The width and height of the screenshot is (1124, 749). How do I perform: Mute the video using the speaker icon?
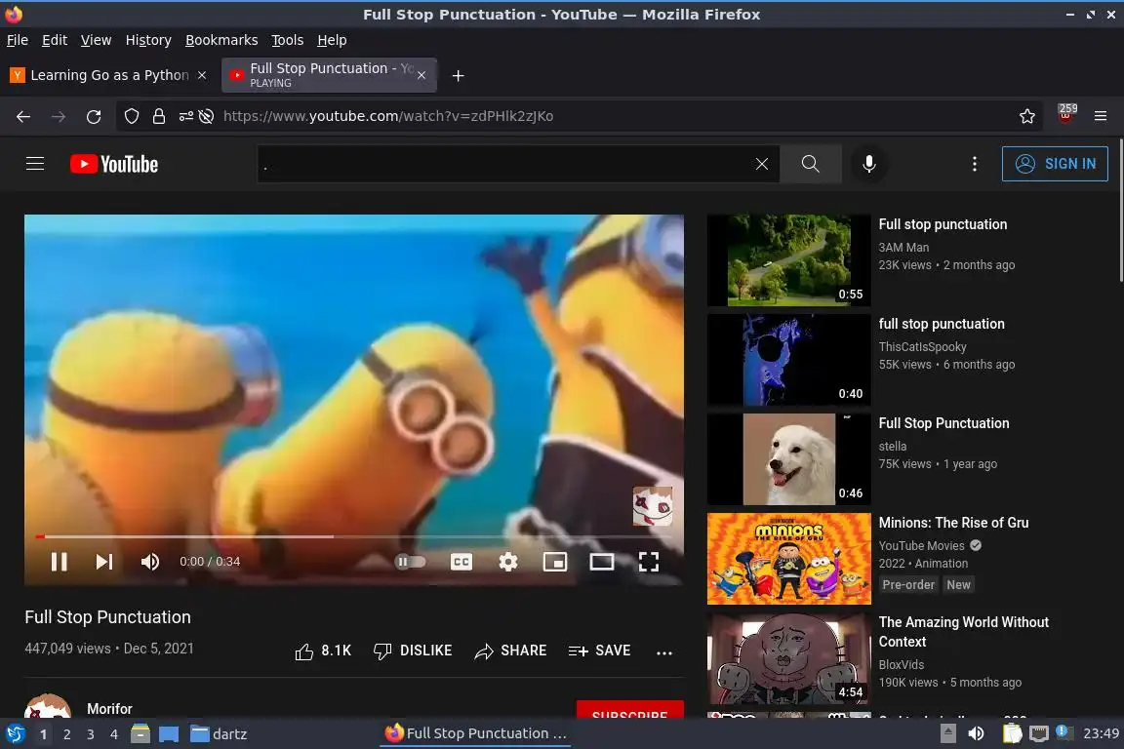[150, 562]
